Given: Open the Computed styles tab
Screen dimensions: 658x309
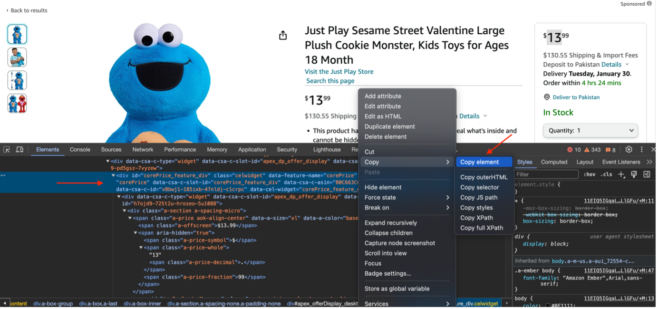Looking at the screenshot, I should coord(554,162).
